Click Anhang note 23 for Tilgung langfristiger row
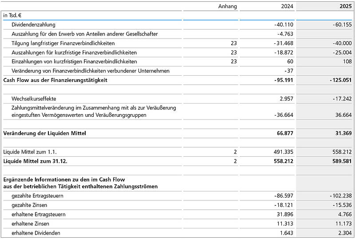The width and height of the screenshot is (355, 239). pyautogui.click(x=234, y=43)
